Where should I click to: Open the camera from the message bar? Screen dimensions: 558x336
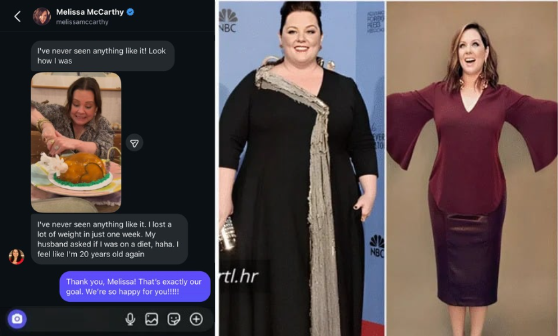point(17,319)
